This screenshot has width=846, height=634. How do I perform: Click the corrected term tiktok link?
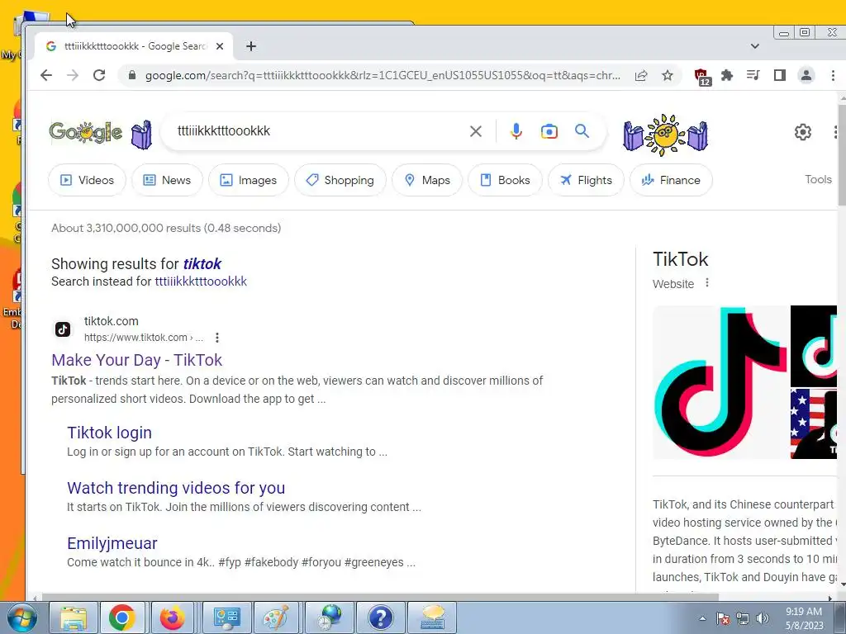tap(202, 263)
